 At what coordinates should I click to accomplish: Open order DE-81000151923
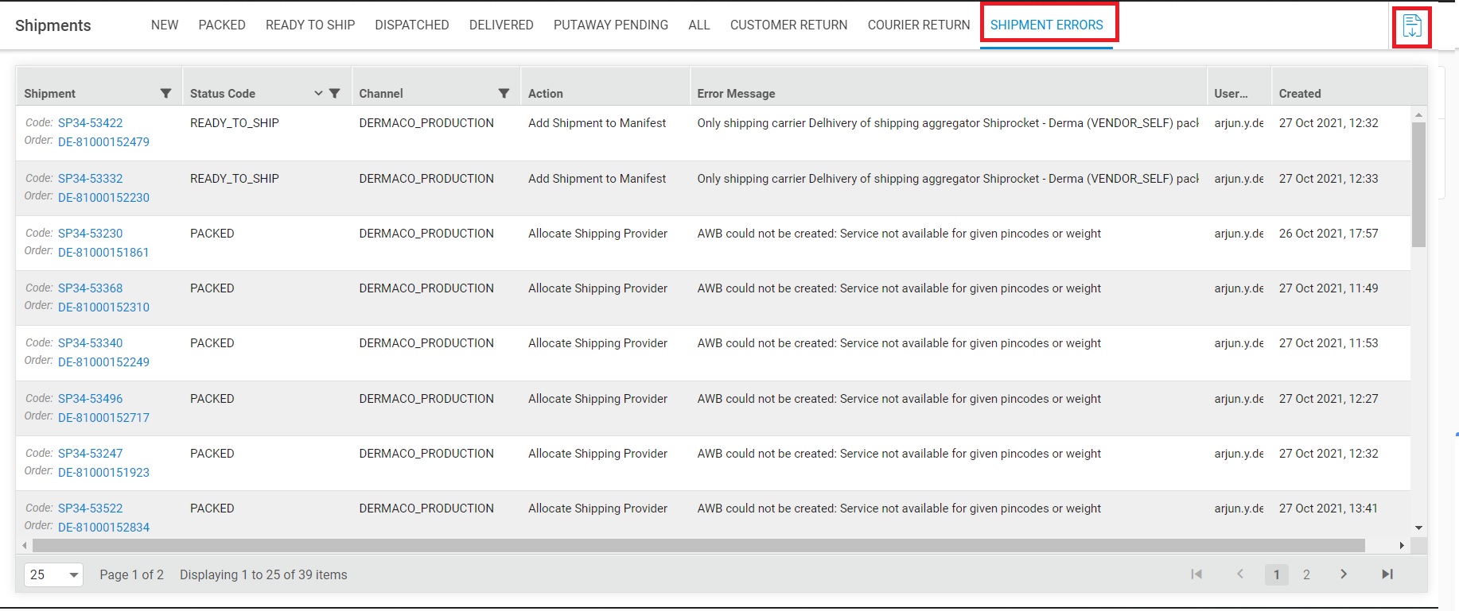(103, 473)
